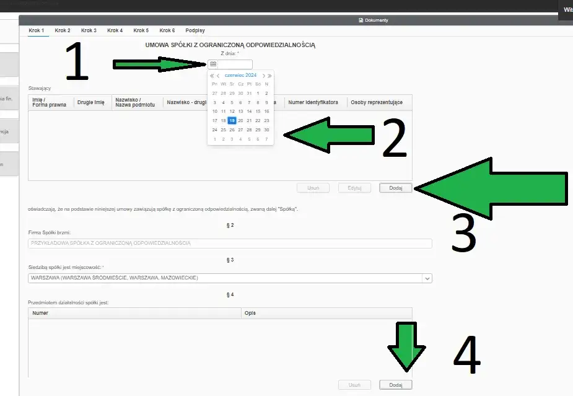Screen dimensions: 573x396
Task: Select the Krok 1 tab
Action: point(37,30)
